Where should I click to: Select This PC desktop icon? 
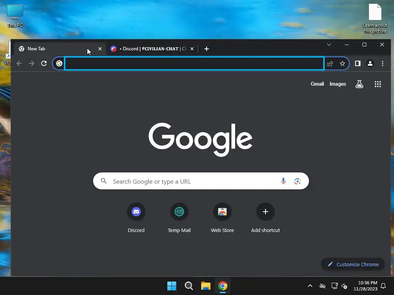coord(15,16)
